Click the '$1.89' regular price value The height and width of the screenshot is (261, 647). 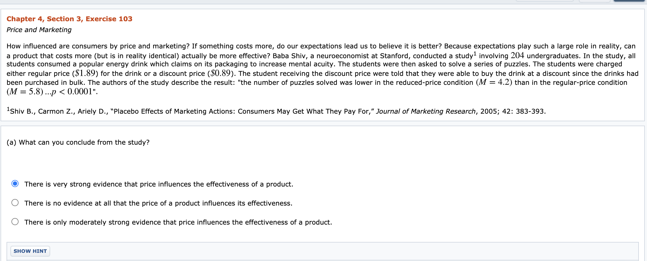click(x=85, y=73)
